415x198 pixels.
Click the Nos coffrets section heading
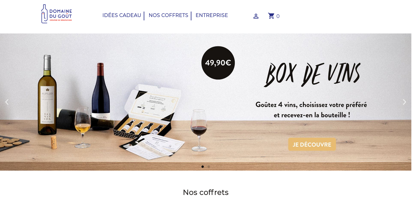coord(206,192)
